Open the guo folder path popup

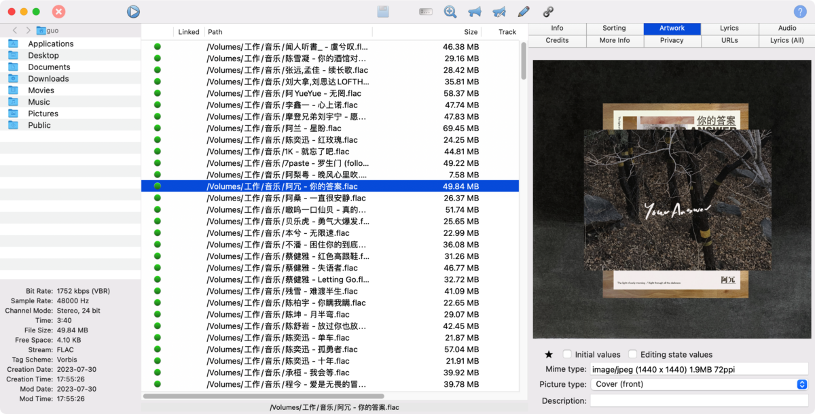(48, 31)
